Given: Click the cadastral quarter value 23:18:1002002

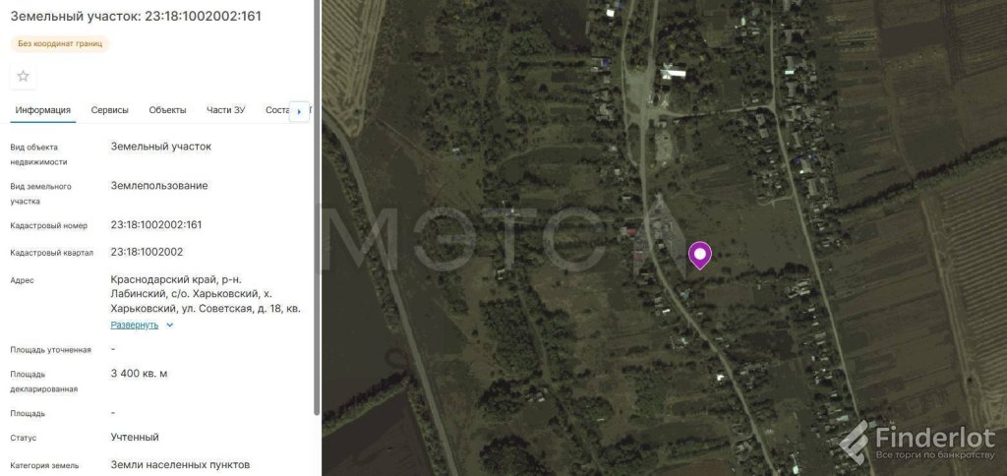Looking at the screenshot, I should tap(147, 252).
